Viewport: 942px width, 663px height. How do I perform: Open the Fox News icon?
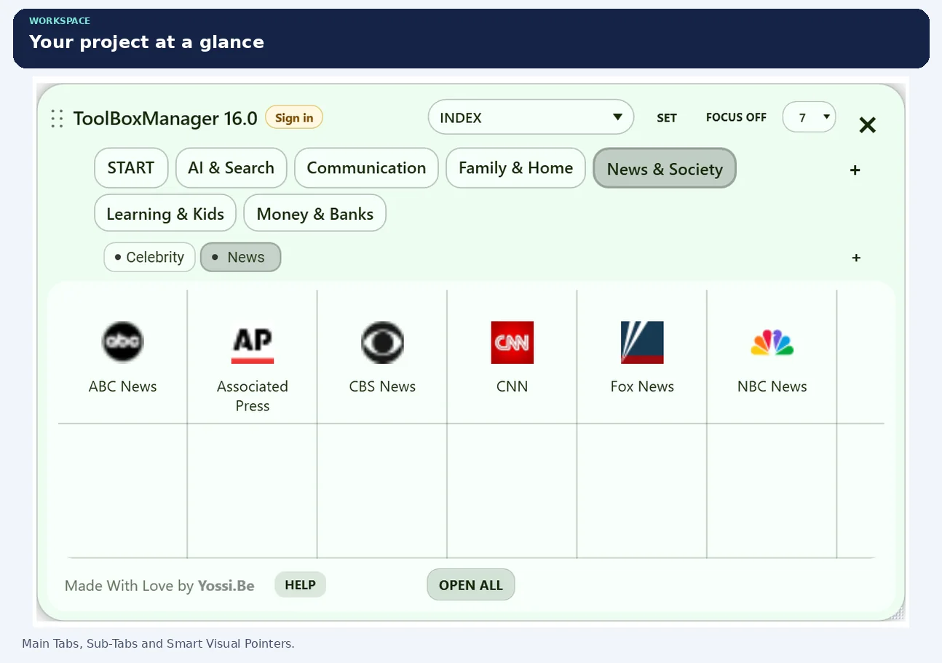click(642, 342)
